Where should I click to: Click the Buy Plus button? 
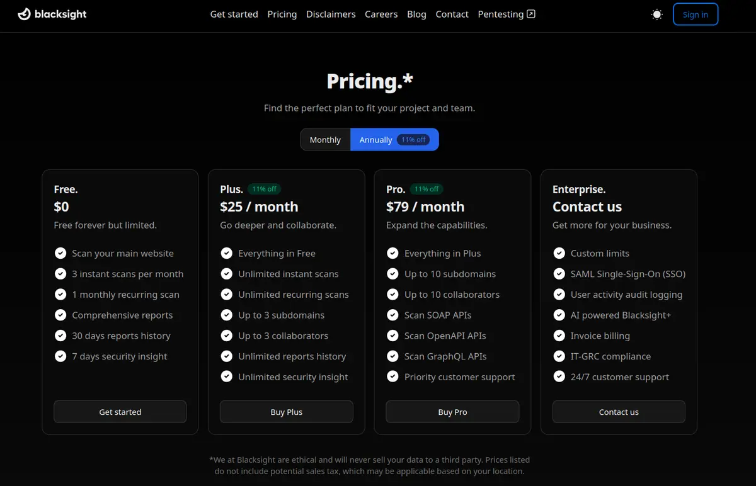coord(287,412)
